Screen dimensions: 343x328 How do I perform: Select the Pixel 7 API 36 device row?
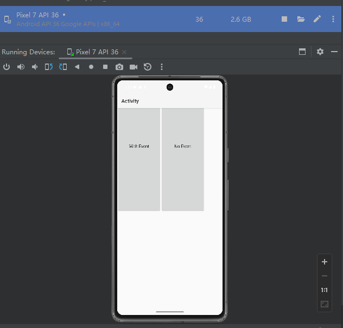coord(170,19)
